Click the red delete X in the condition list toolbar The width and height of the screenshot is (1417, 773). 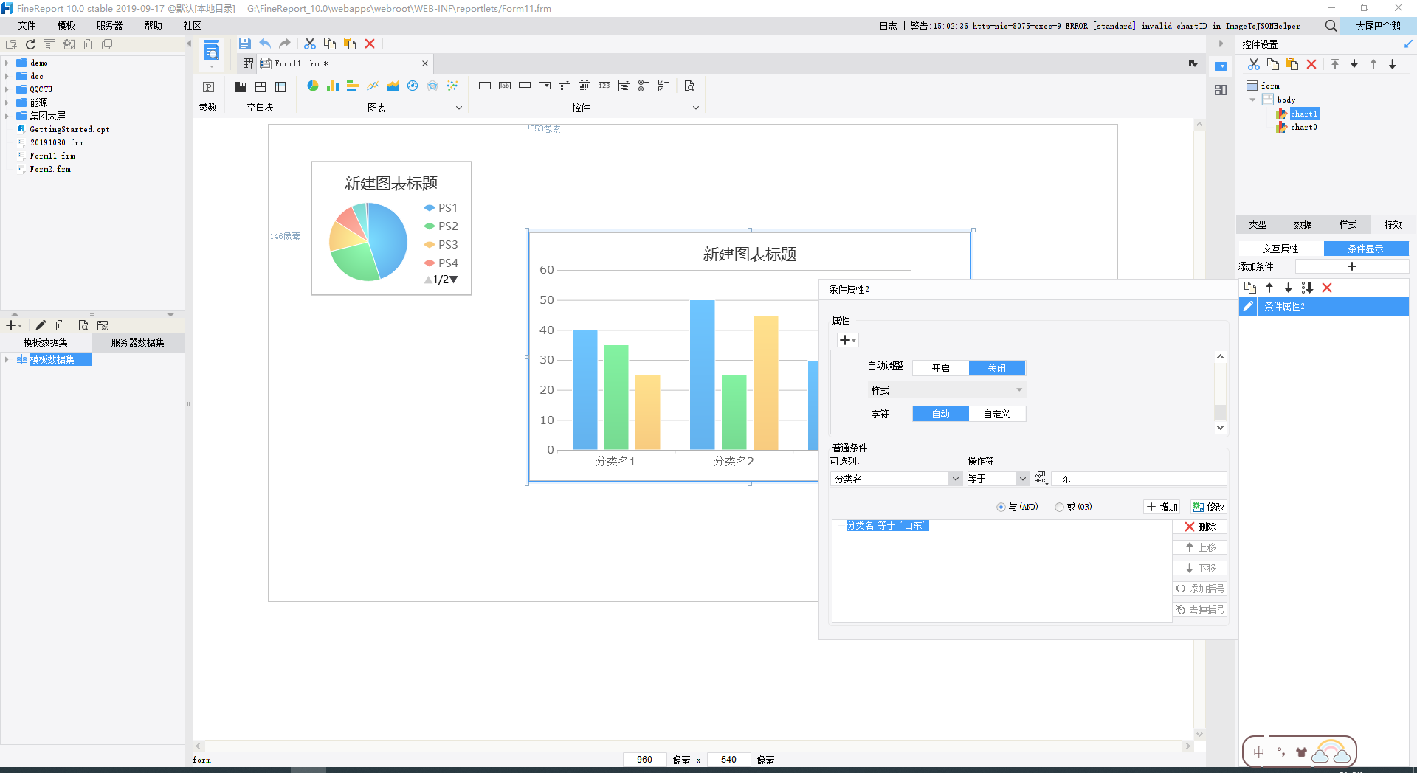click(x=1327, y=288)
